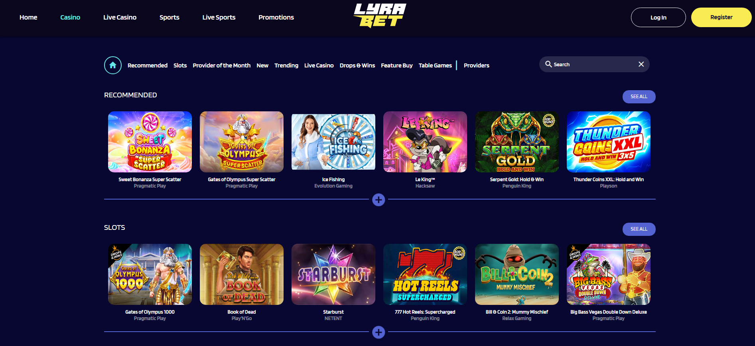
Task: Click the yellow Register button
Action: [x=721, y=18]
